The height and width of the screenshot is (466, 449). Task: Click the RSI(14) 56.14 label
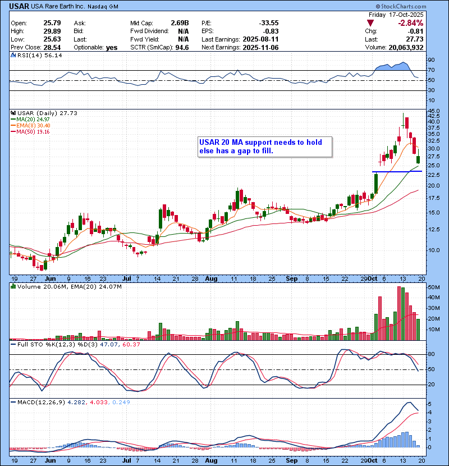coord(40,55)
